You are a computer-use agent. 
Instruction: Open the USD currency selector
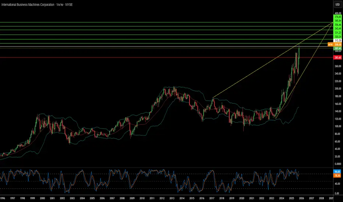(x=337, y=5)
